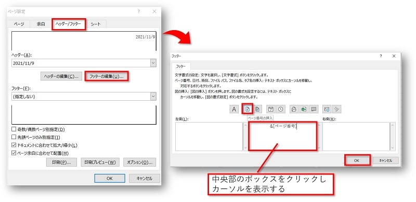This screenshot has width=416, height=202.
Task: Switch to the シート tab
Action: (96, 24)
